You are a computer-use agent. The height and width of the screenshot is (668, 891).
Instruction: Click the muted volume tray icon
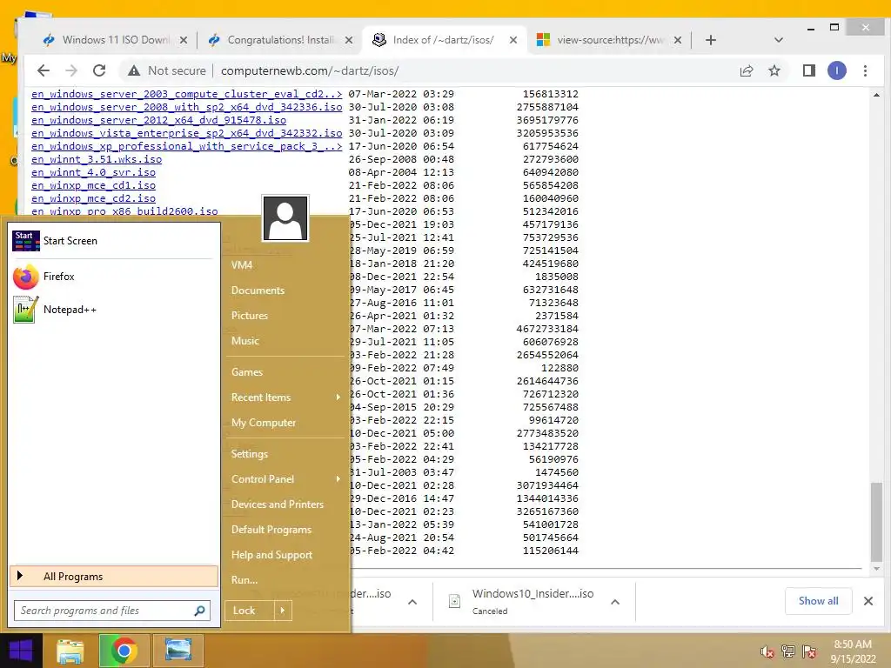[x=767, y=651]
